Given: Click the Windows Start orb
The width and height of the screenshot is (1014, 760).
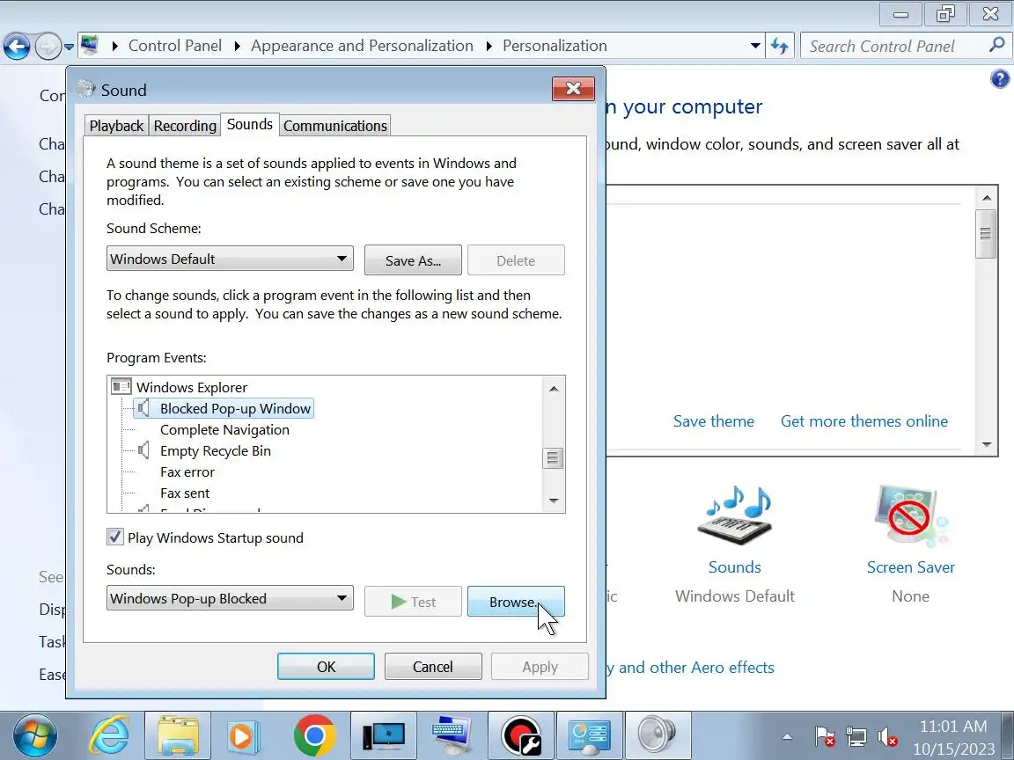Looking at the screenshot, I should tap(35, 735).
